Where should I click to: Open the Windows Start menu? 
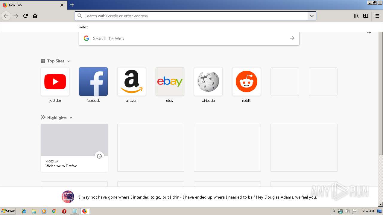coord(8,211)
